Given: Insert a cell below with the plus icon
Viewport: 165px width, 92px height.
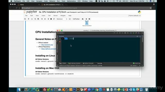Looking at the screenshot, I should [x=29, y=19].
